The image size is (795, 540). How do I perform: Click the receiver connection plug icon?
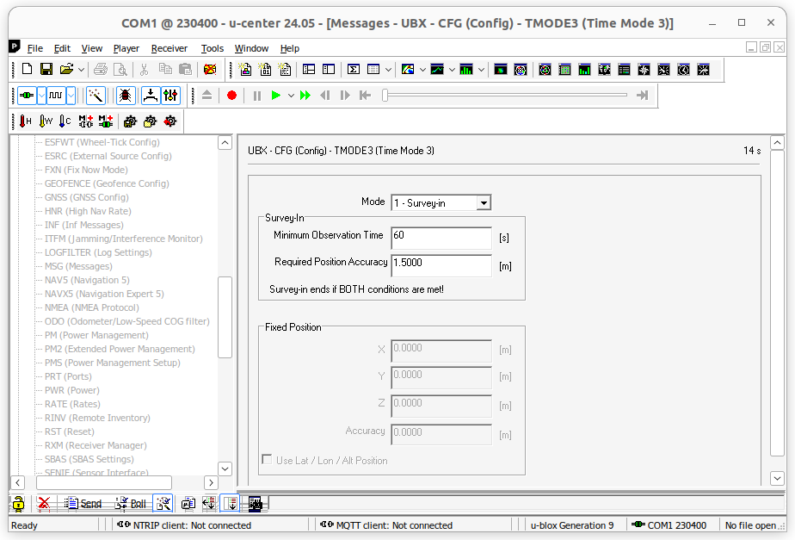(27, 96)
